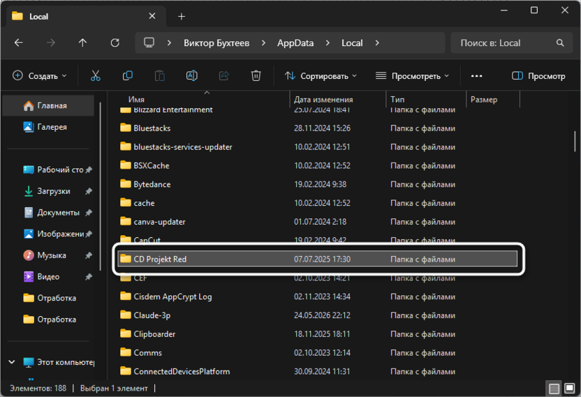Switch to large icons view in status bar
Viewport: 581px width, 397px height.
point(570,389)
